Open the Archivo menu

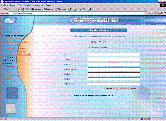(x=5, y=5)
